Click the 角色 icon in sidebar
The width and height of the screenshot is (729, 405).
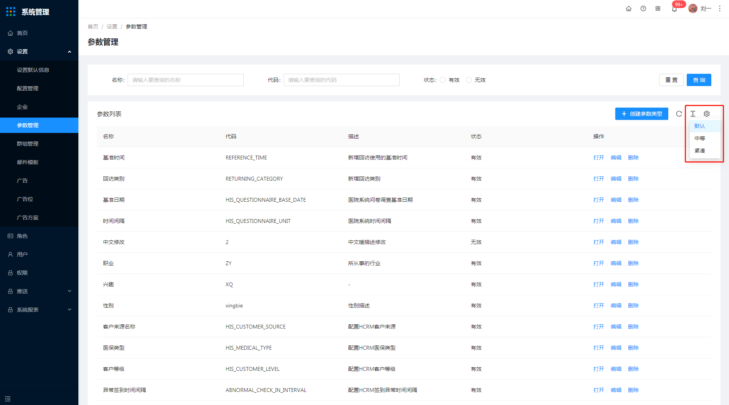10,236
